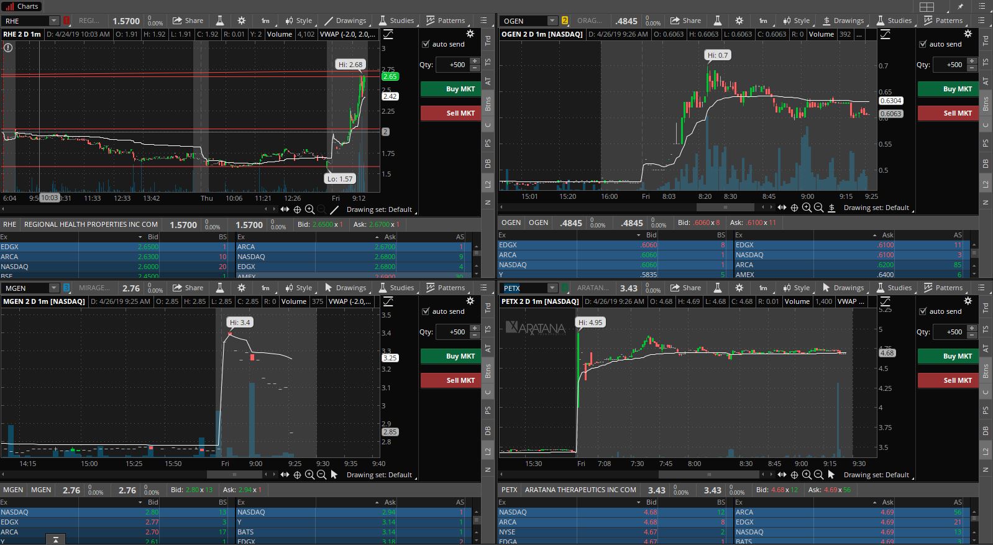This screenshot has height=545, width=993.
Task: Click zoom out magnifier under OGEN chart
Action: pyautogui.click(x=818, y=208)
